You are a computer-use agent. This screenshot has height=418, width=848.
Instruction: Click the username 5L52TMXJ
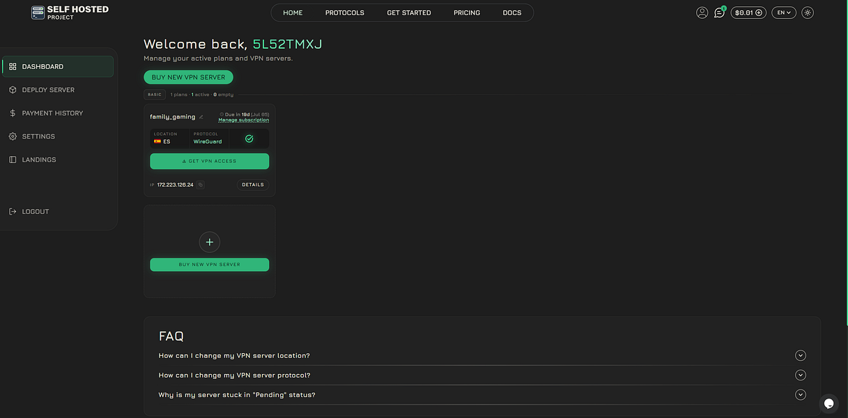pos(287,45)
